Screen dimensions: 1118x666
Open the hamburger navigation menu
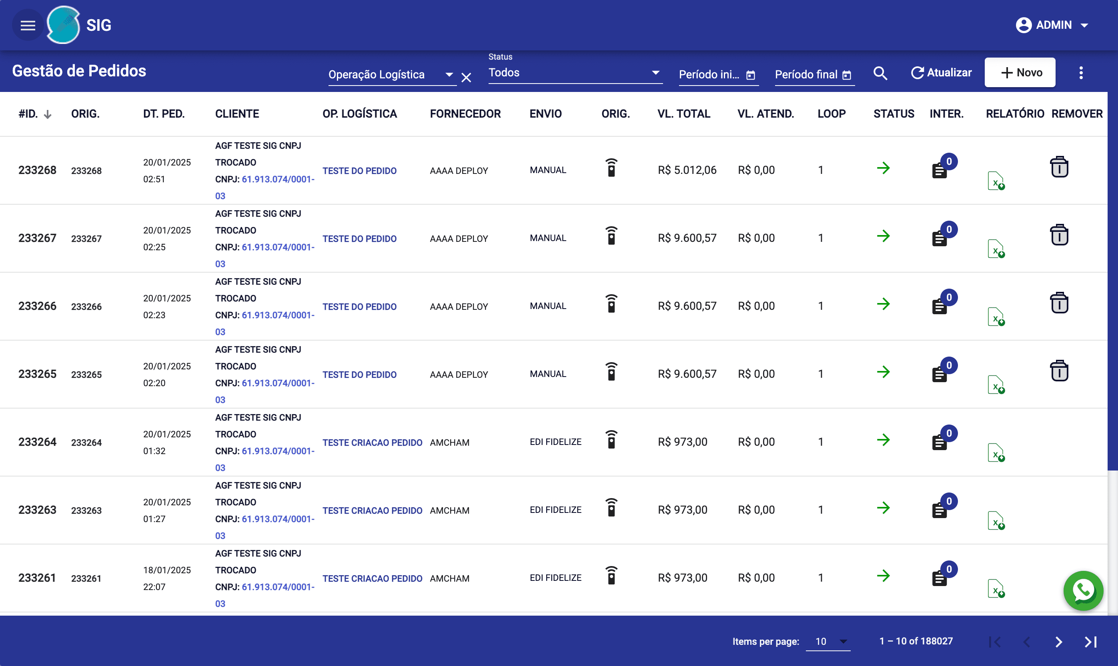(x=28, y=26)
